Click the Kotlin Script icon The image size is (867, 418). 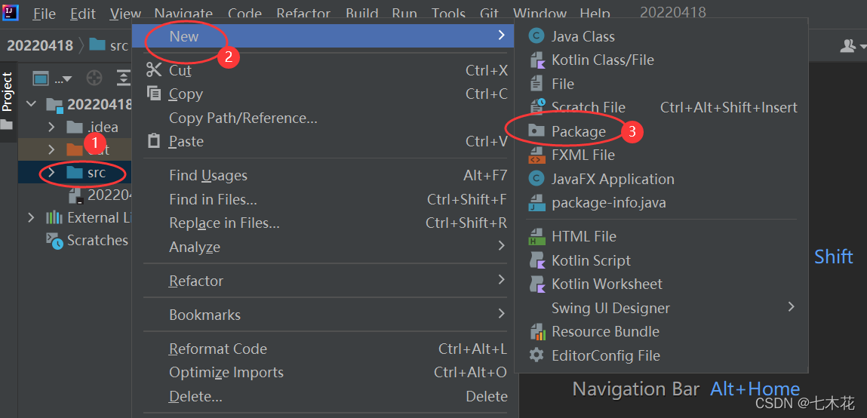[537, 260]
